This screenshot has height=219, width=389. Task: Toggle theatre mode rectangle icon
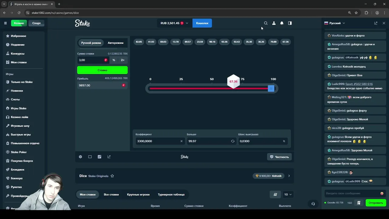(90, 157)
